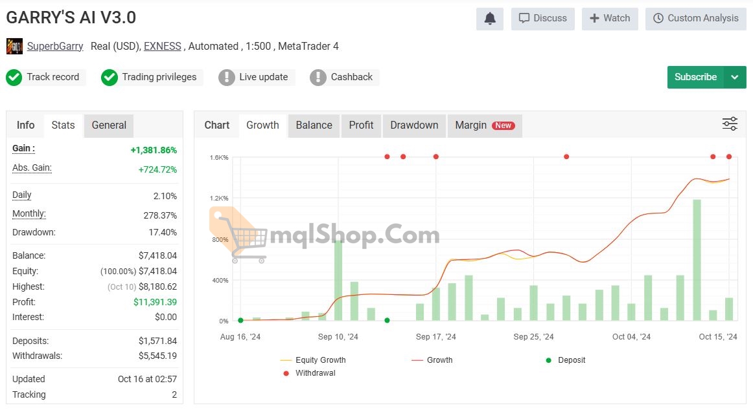The image size is (753, 410).
Task: Subscribe to GARRY'S AI V3.0
Action: pos(695,77)
